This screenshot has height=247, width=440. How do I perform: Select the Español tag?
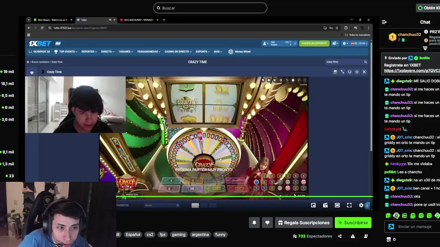coord(133,235)
